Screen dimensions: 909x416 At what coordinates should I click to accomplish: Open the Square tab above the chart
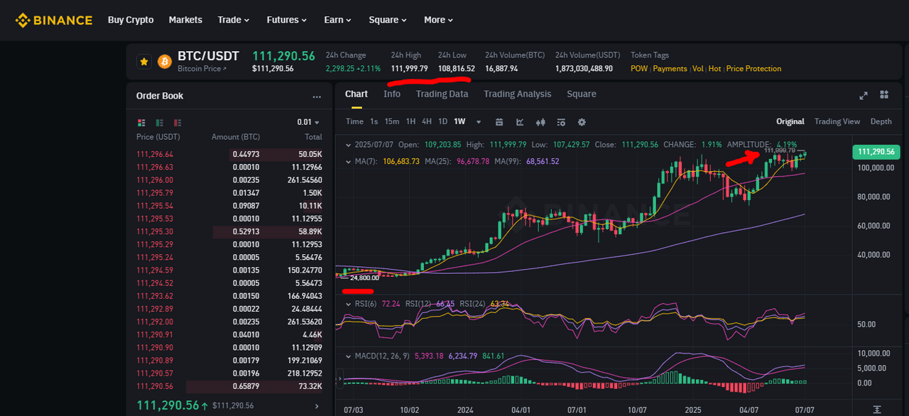(582, 94)
